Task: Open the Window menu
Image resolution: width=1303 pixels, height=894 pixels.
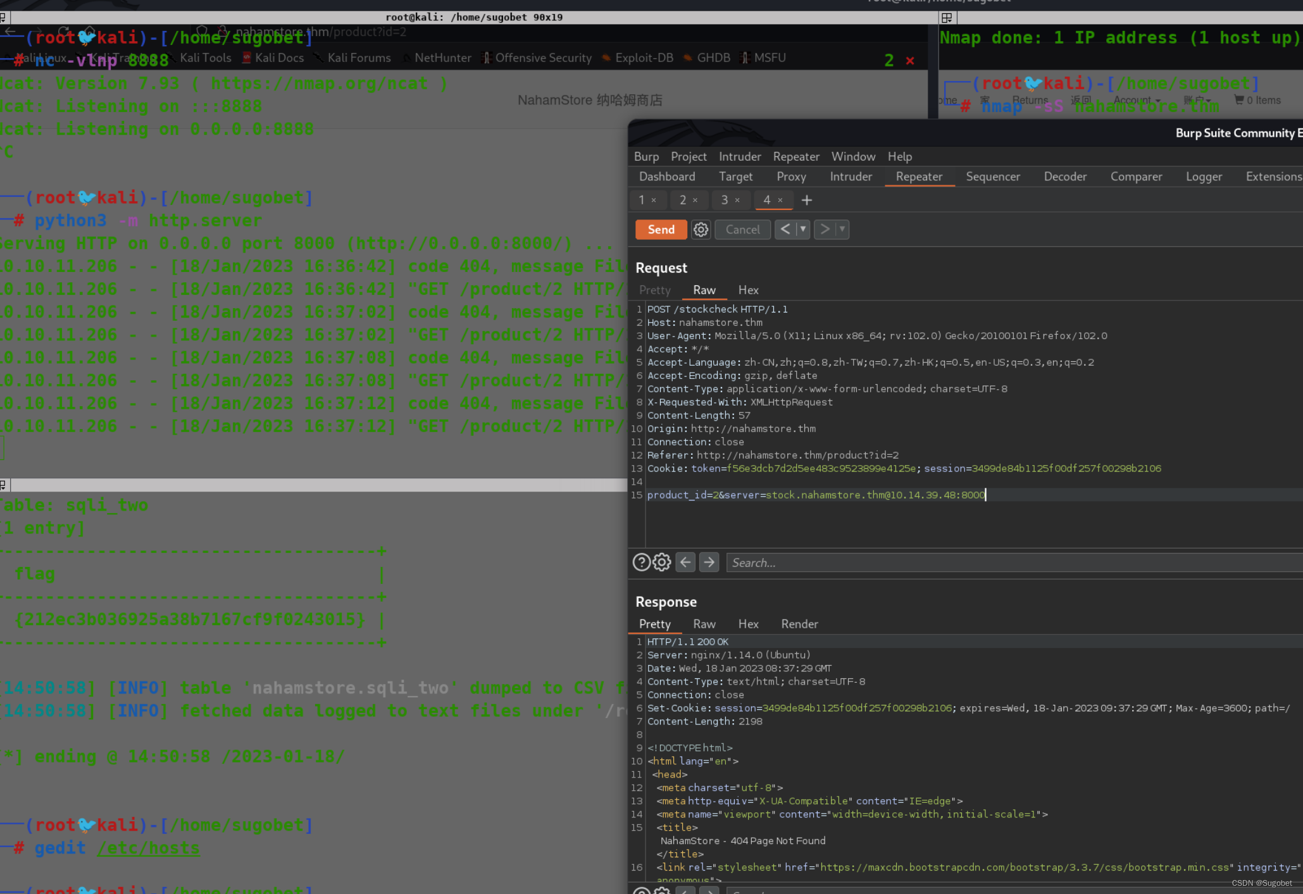Action: tap(853, 156)
